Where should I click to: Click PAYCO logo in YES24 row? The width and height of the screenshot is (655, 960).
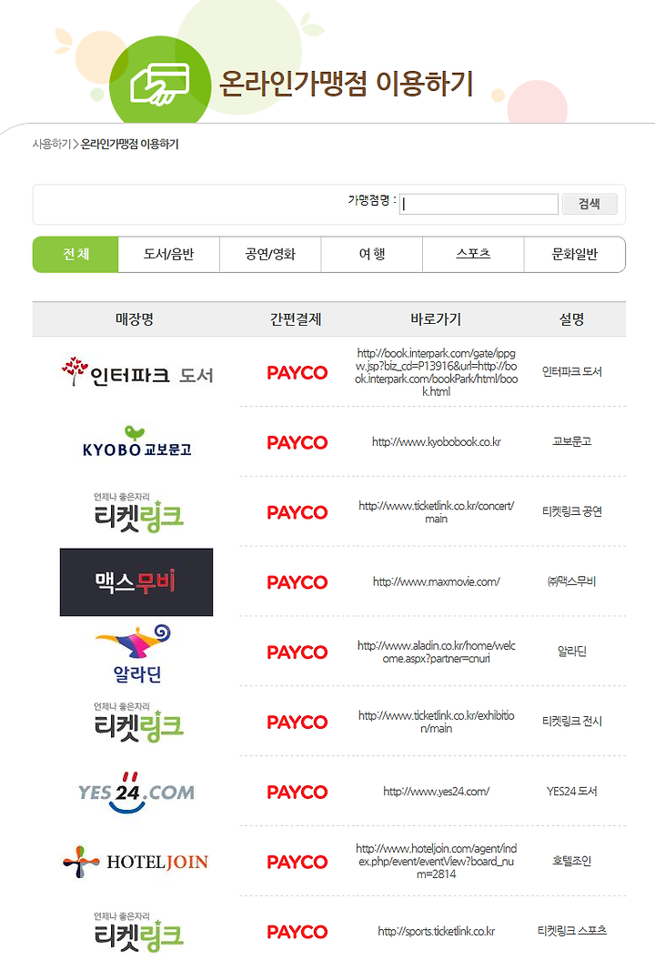point(297,792)
